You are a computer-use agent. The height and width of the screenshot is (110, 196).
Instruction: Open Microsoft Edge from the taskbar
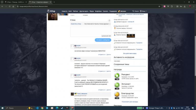coord(57,108)
